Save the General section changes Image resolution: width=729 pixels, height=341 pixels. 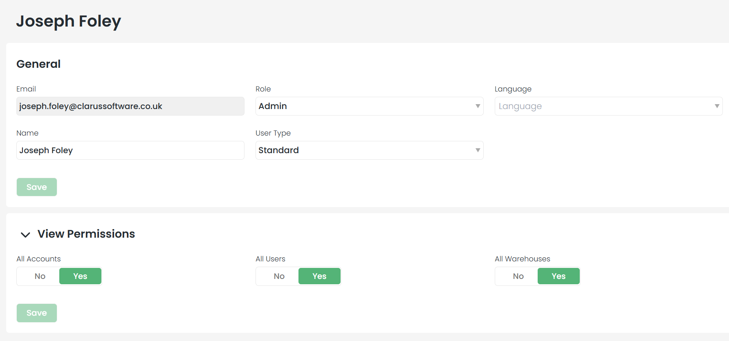coord(37,187)
